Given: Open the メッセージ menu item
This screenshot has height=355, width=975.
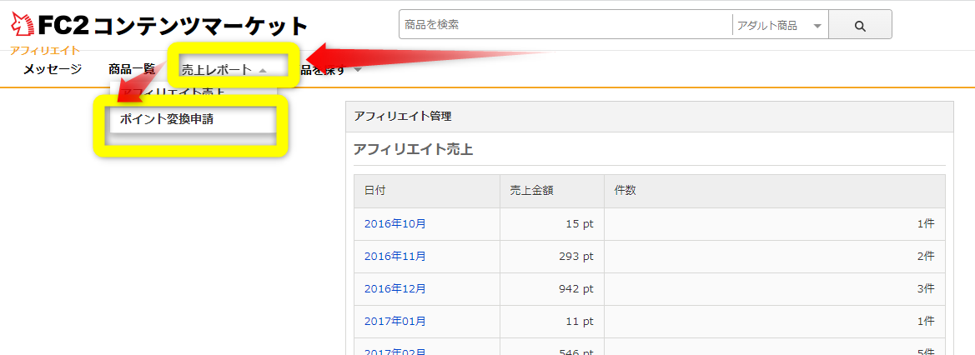Looking at the screenshot, I should 53,69.
